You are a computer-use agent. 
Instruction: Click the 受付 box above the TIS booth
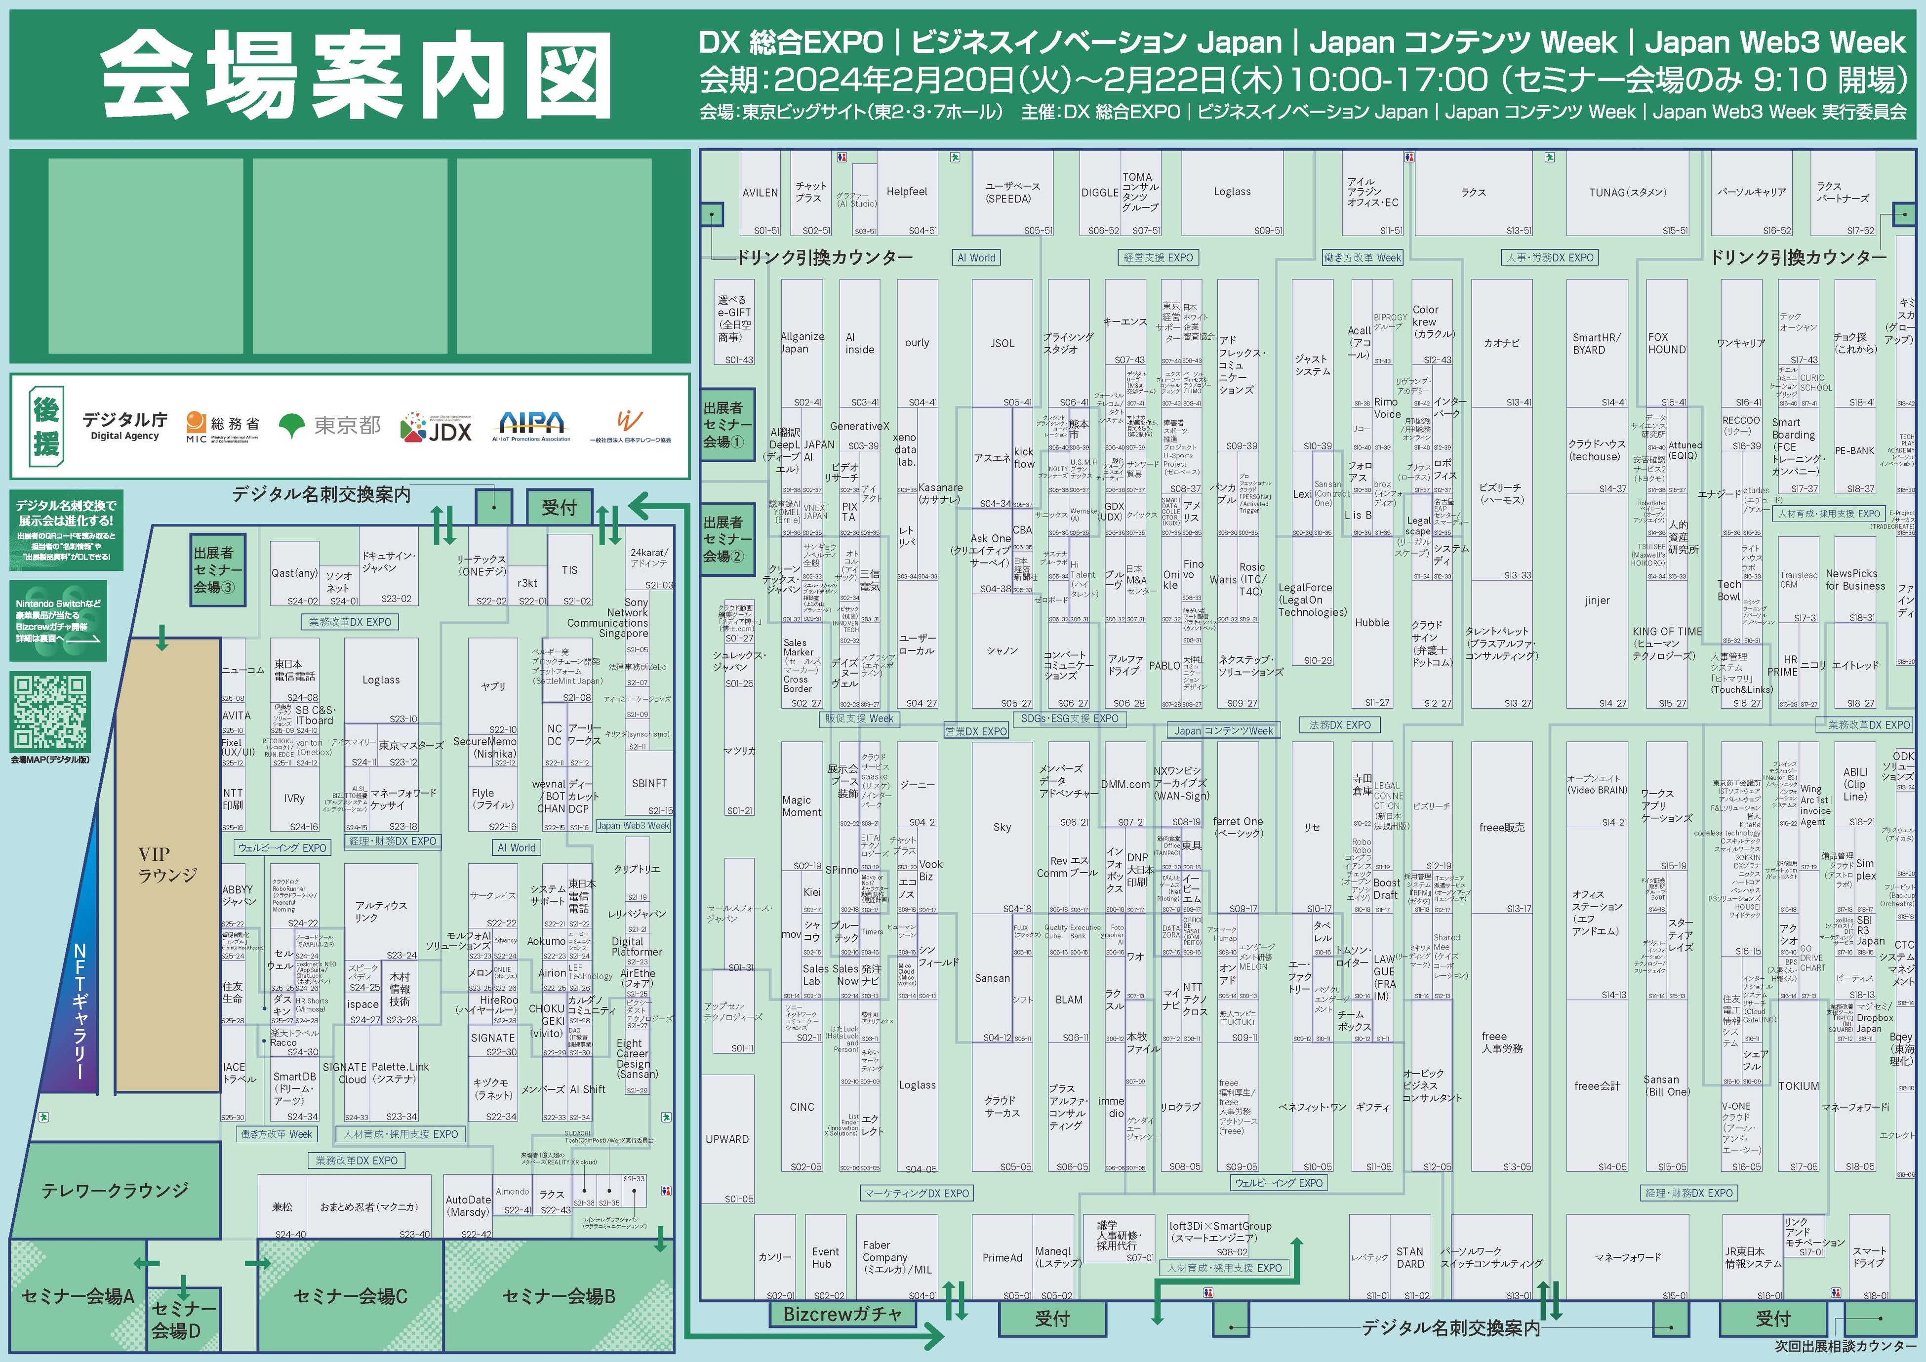[559, 507]
